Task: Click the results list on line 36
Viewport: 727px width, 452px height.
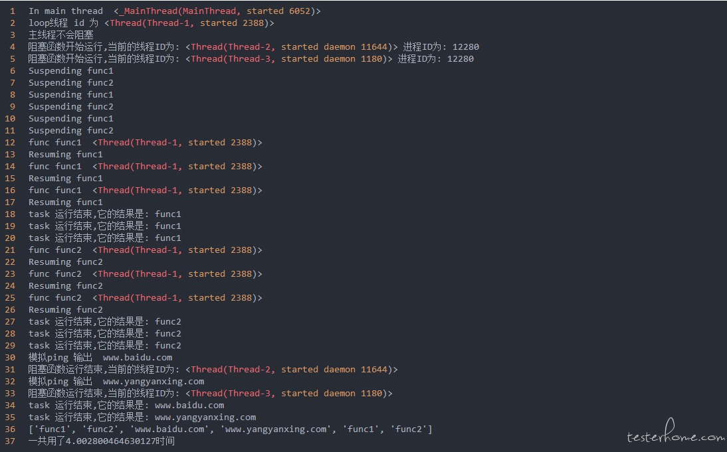Action: [230, 429]
